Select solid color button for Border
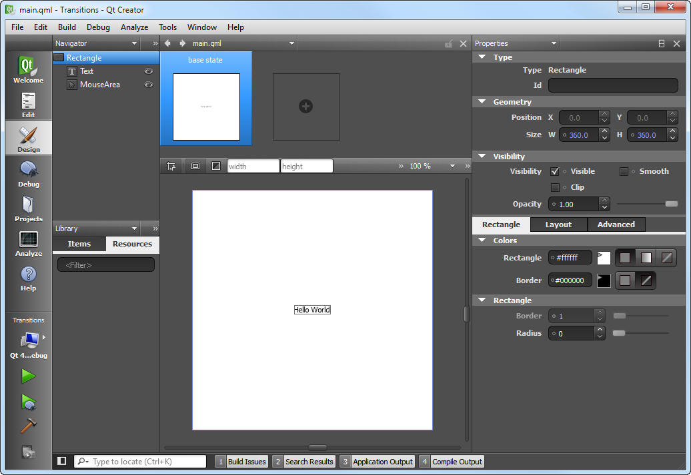Screen dimensions: 691x475 (625, 280)
